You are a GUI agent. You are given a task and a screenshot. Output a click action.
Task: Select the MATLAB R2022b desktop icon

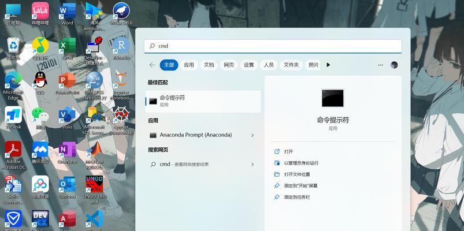[x=94, y=155]
